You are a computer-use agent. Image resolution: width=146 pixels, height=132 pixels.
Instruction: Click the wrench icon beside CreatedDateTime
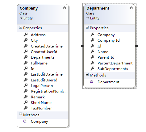pyautogui.click(x=26, y=46)
